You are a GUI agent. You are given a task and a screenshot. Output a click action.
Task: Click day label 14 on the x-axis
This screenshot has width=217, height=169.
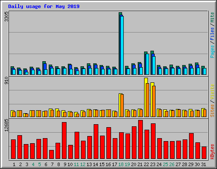(95, 164)
